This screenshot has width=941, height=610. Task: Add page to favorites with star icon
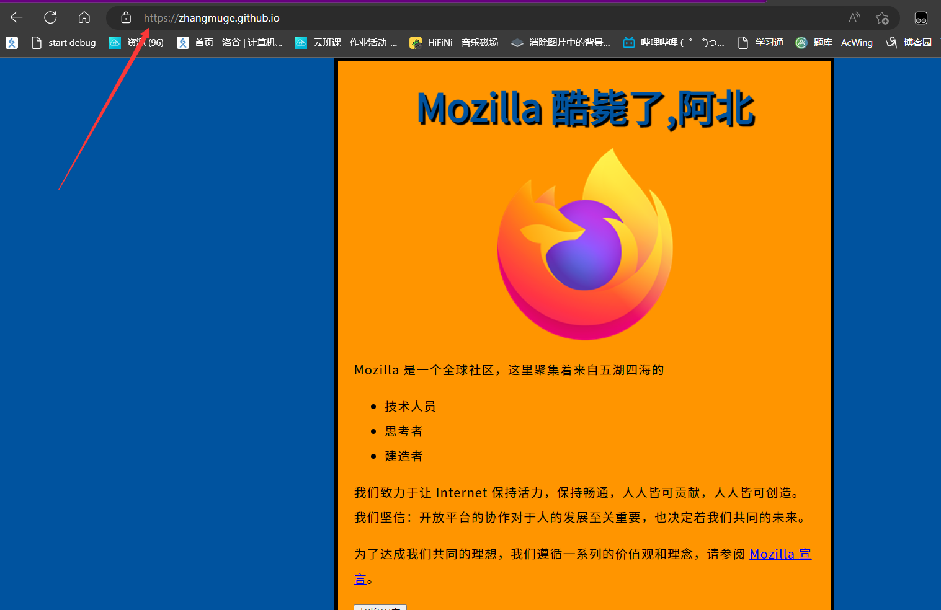point(882,18)
